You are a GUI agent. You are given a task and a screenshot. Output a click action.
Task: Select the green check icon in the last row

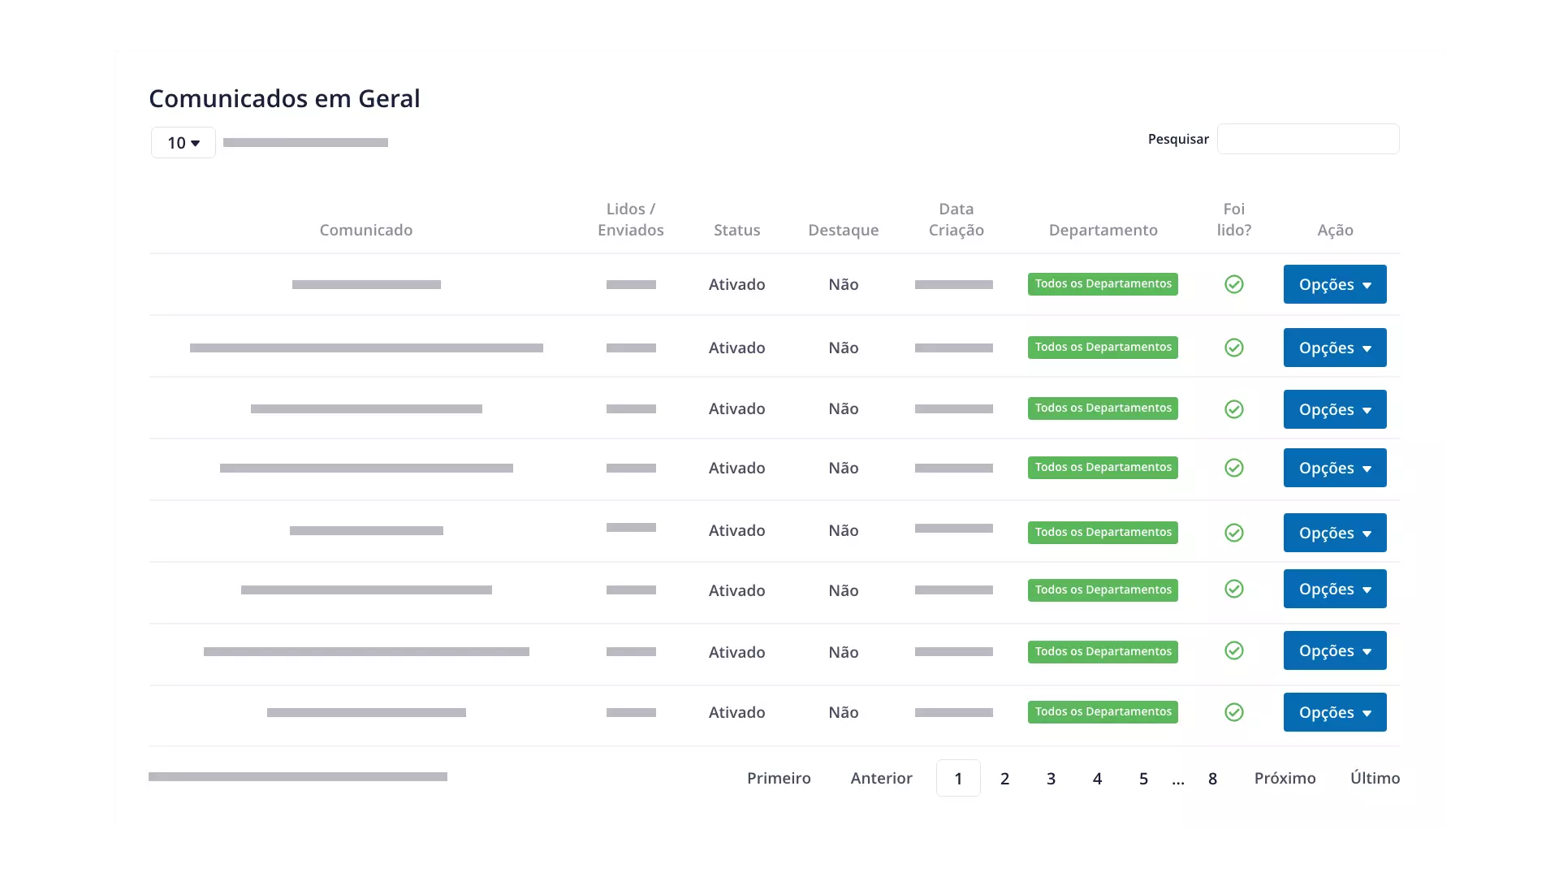tap(1233, 712)
